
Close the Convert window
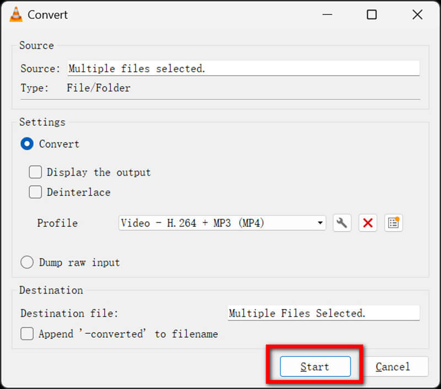418,15
